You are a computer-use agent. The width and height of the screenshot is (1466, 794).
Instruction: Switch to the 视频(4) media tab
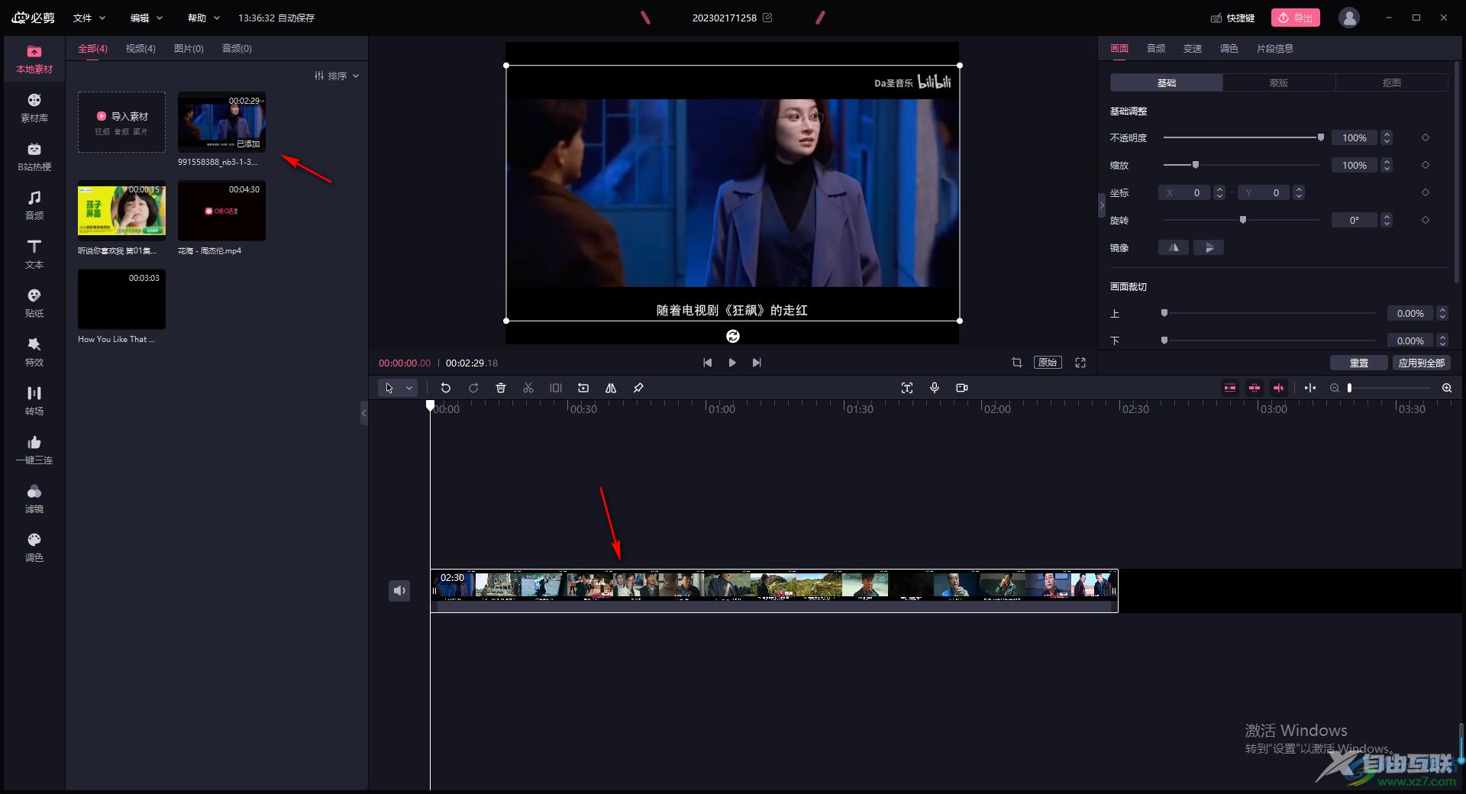point(140,48)
